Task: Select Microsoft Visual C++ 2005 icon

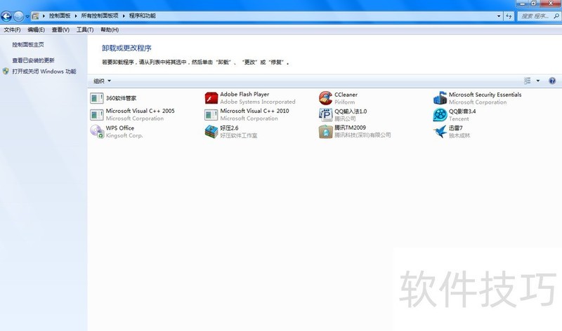Action: (x=96, y=115)
